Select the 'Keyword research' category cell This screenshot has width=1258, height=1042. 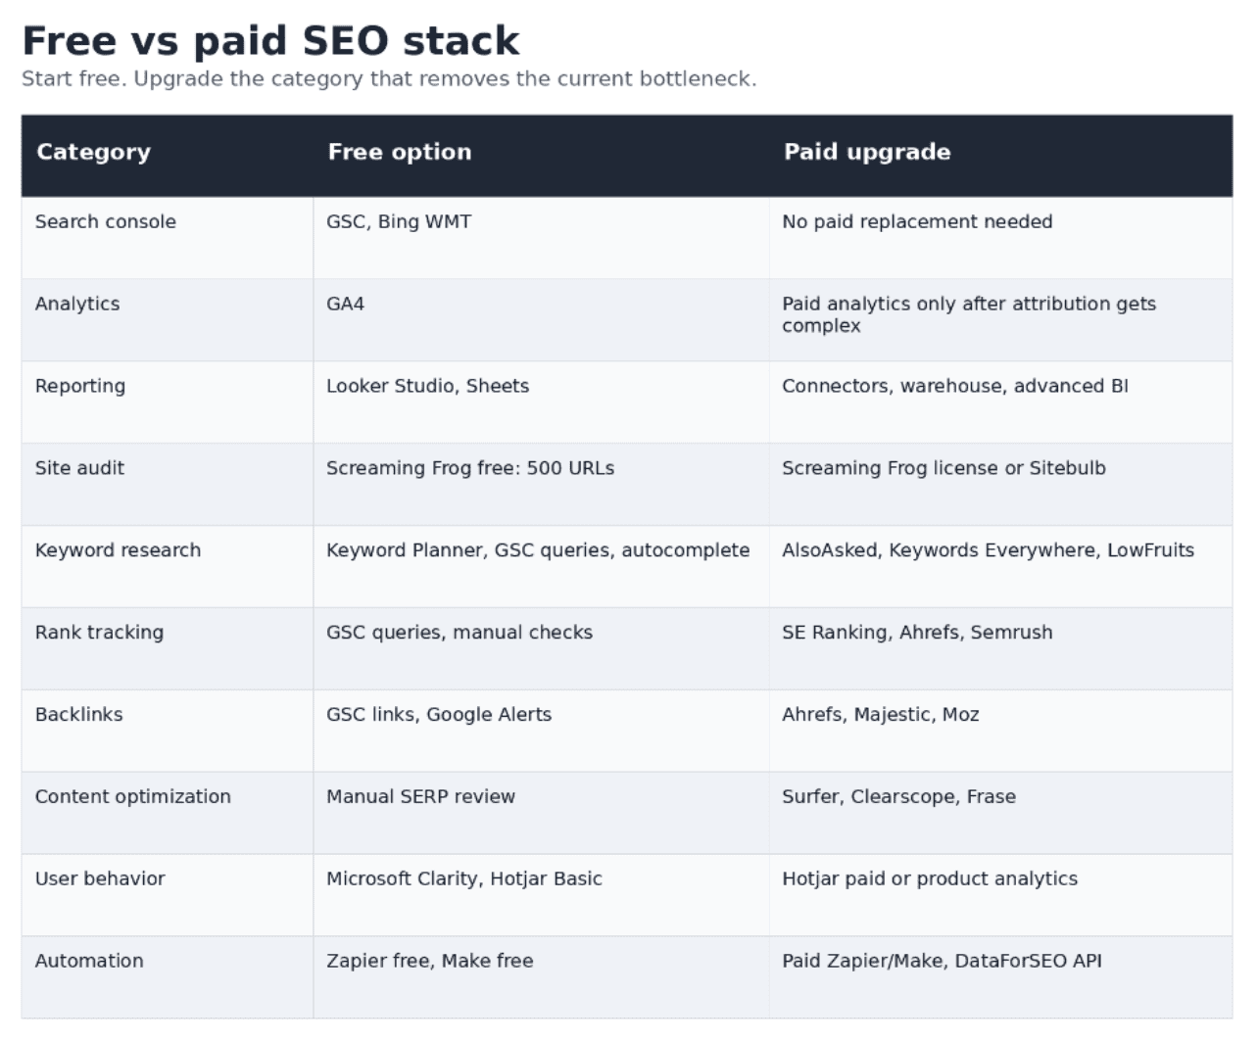point(168,567)
